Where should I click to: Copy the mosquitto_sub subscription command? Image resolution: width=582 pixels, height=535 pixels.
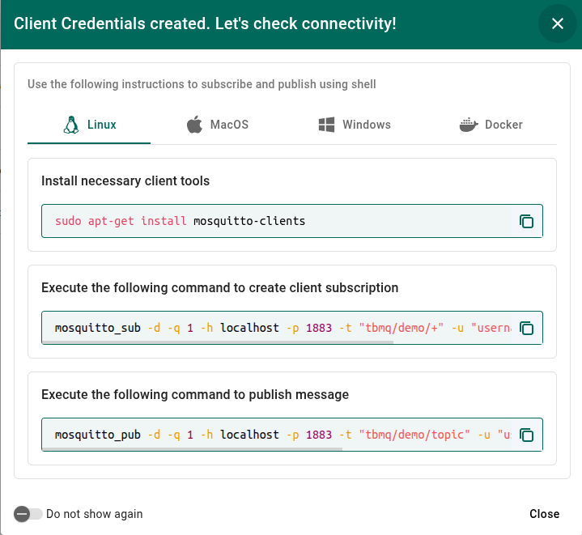[526, 328]
